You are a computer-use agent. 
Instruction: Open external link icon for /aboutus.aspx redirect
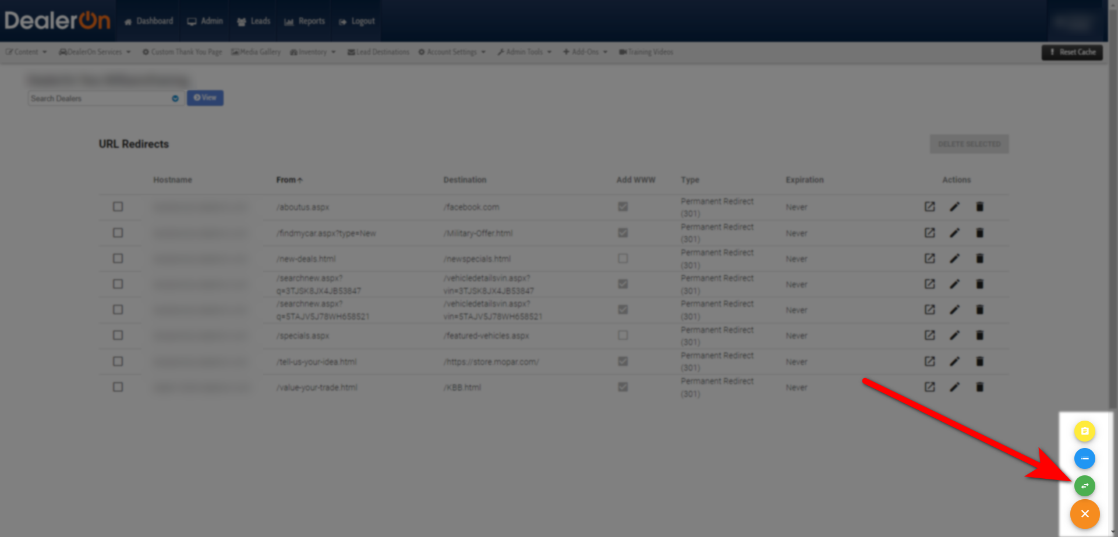[930, 207]
